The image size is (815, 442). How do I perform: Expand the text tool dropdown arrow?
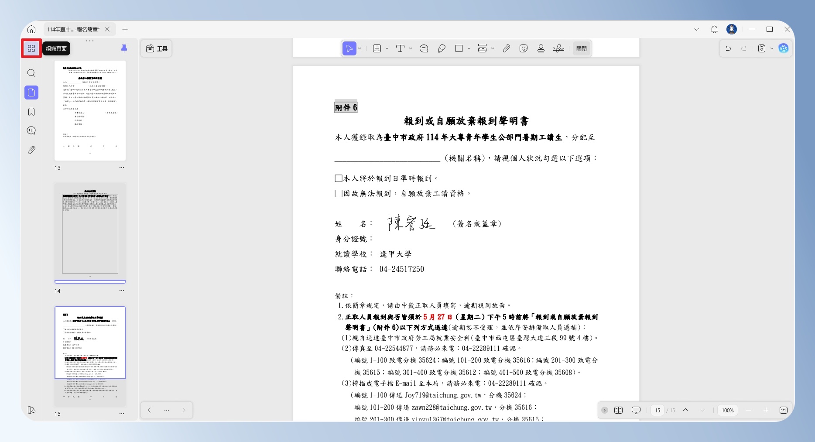point(411,48)
